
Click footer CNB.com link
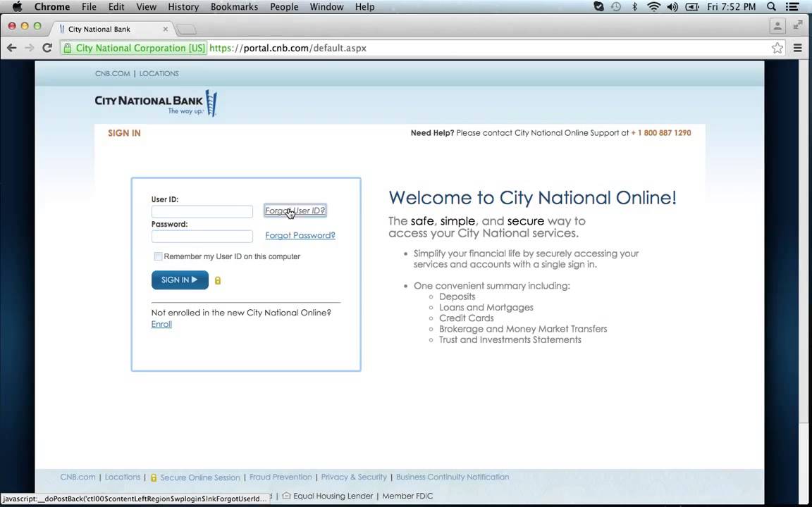[78, 477]
